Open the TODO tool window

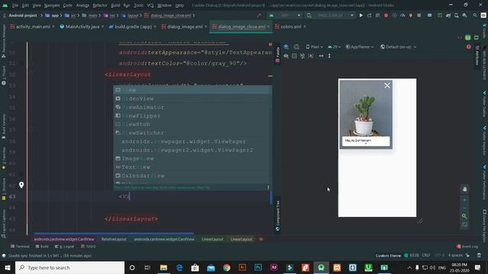[88, 247]
